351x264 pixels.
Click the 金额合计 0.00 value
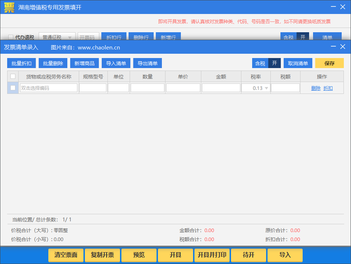coord(209,230)
